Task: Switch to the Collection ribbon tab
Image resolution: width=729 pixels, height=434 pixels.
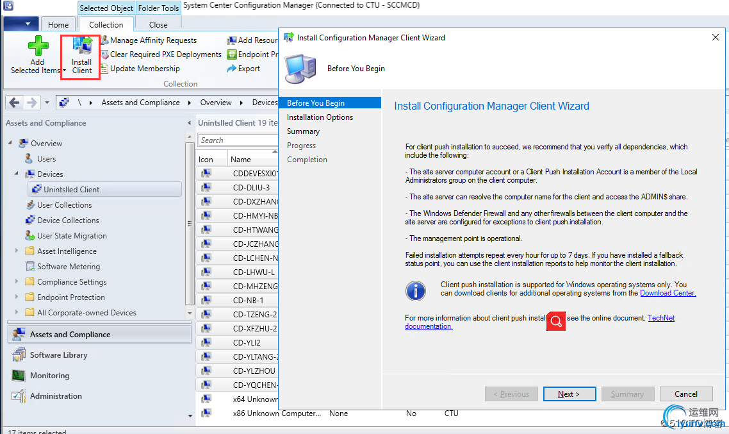Action: click(x=106, y=24)
